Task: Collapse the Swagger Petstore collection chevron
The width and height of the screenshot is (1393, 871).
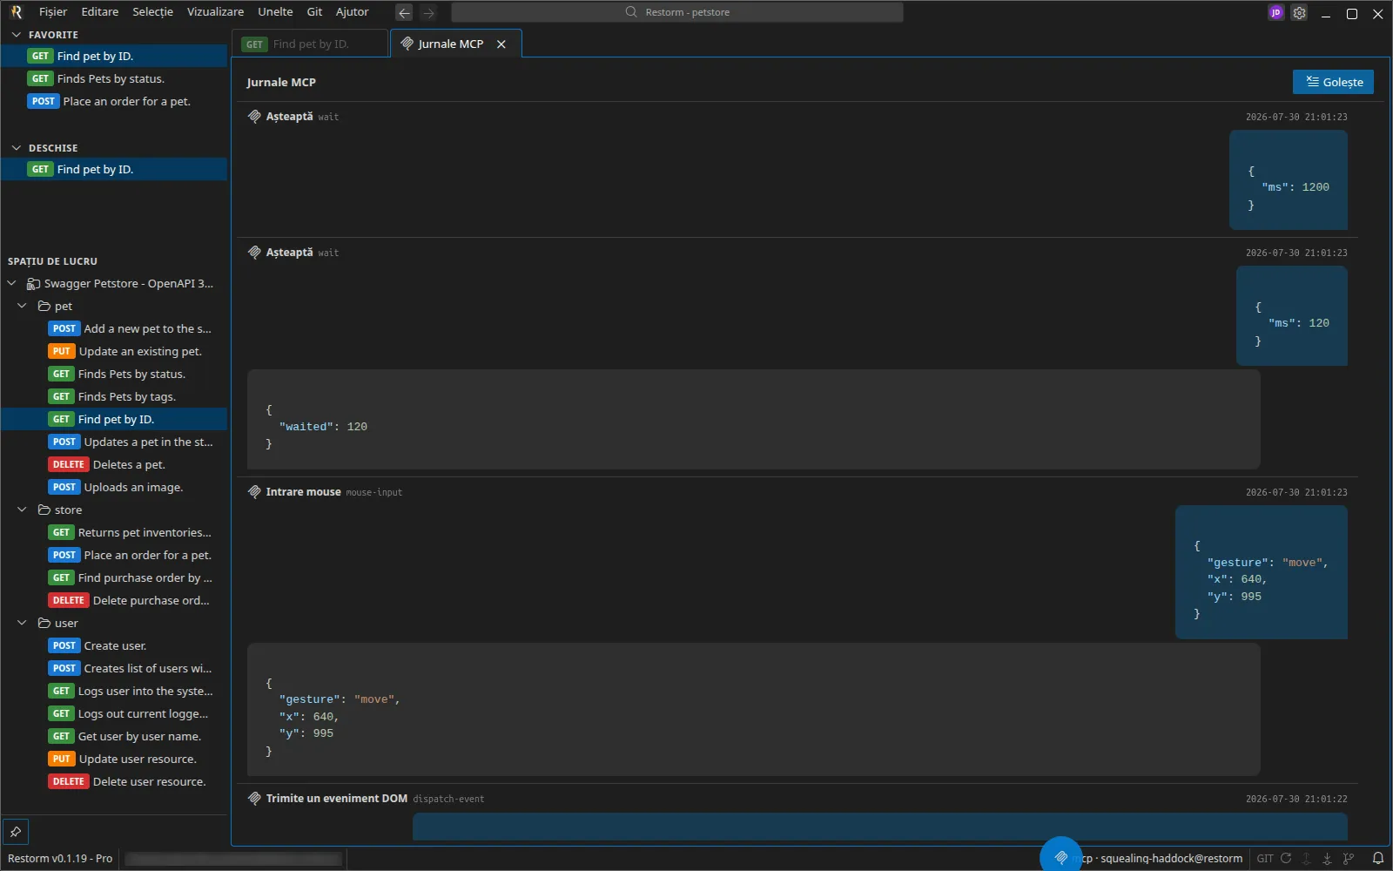Action: [11, 283]
